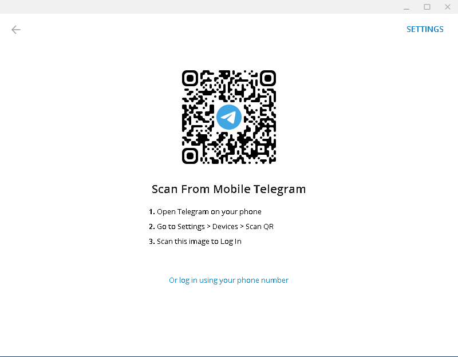Viewport: 458px width, 357px height.
Task: Click the top-left corner square QR marker
Action: click(189, 78)
